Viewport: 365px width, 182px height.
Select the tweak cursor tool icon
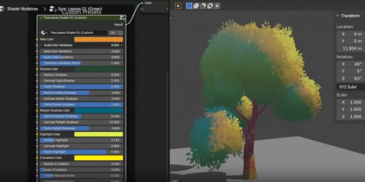click(x=178, y=6)
